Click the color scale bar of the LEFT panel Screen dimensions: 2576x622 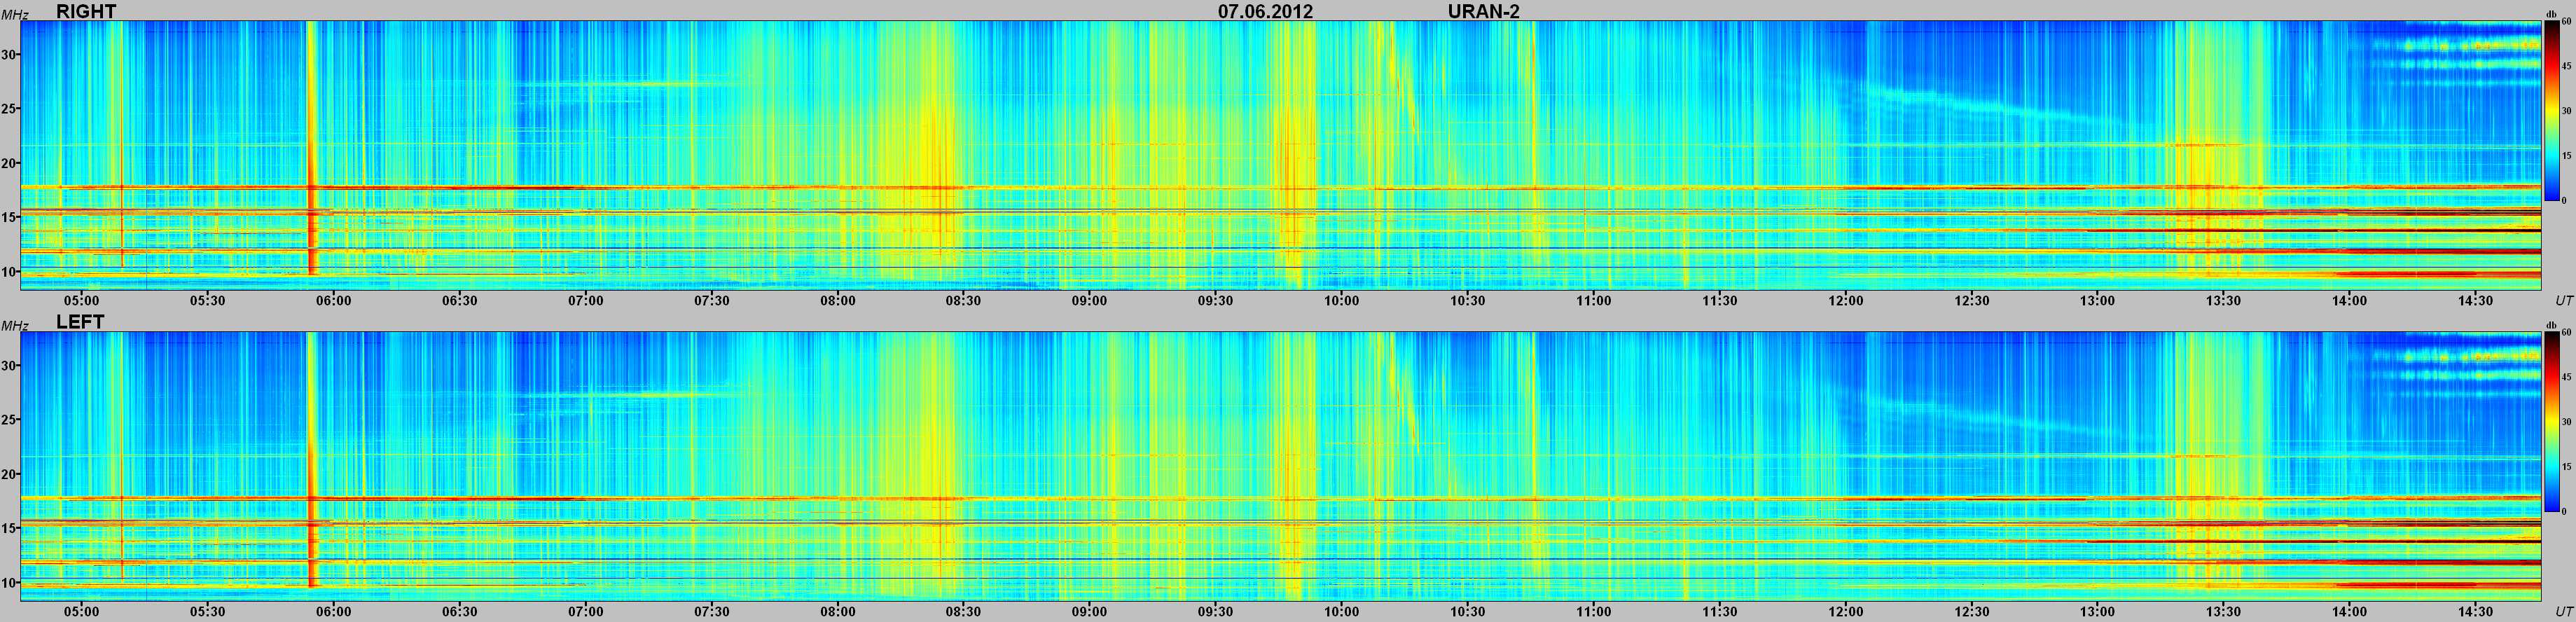point(2552,422)
